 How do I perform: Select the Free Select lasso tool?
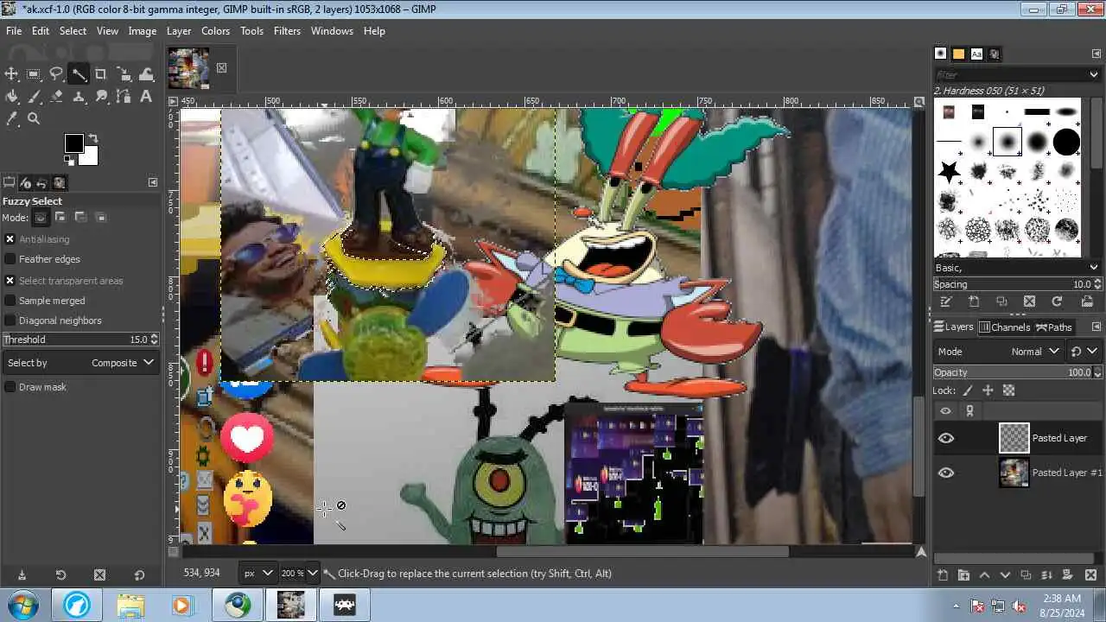tap(56, 74)
